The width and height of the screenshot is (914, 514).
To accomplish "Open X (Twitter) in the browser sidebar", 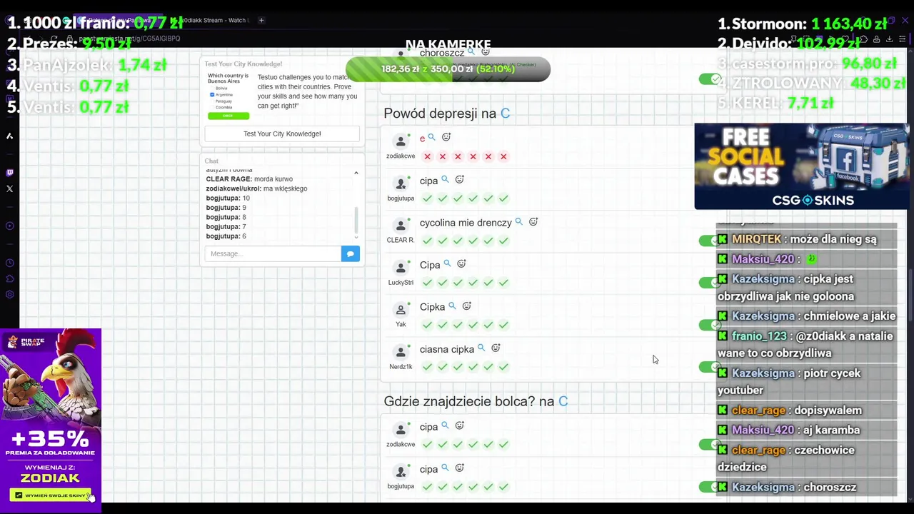I will [x=9, y=189].
